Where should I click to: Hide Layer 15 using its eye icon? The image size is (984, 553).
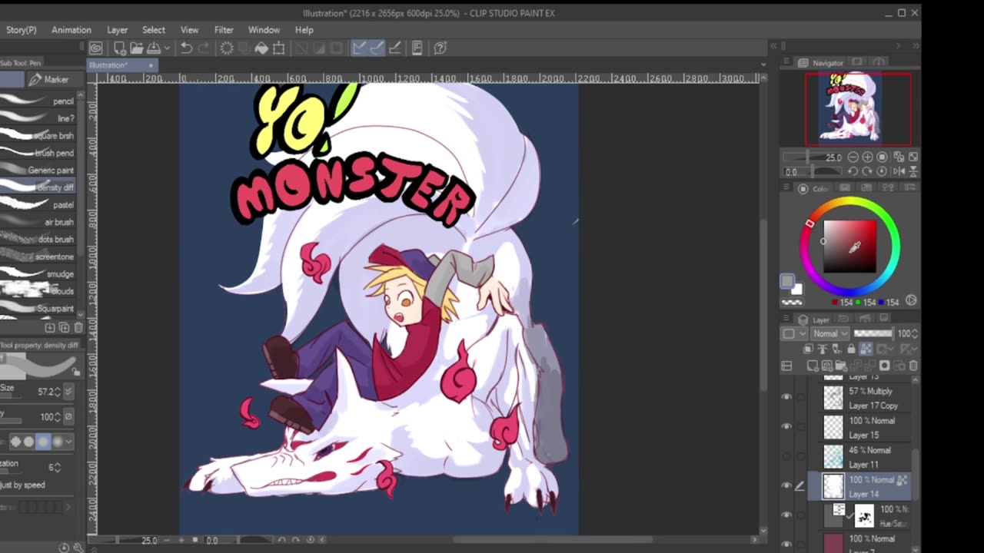pyautogui.click(x=786, y=427)
